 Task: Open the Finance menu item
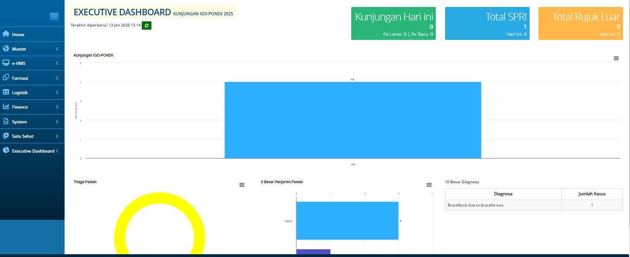pos(32,107)
